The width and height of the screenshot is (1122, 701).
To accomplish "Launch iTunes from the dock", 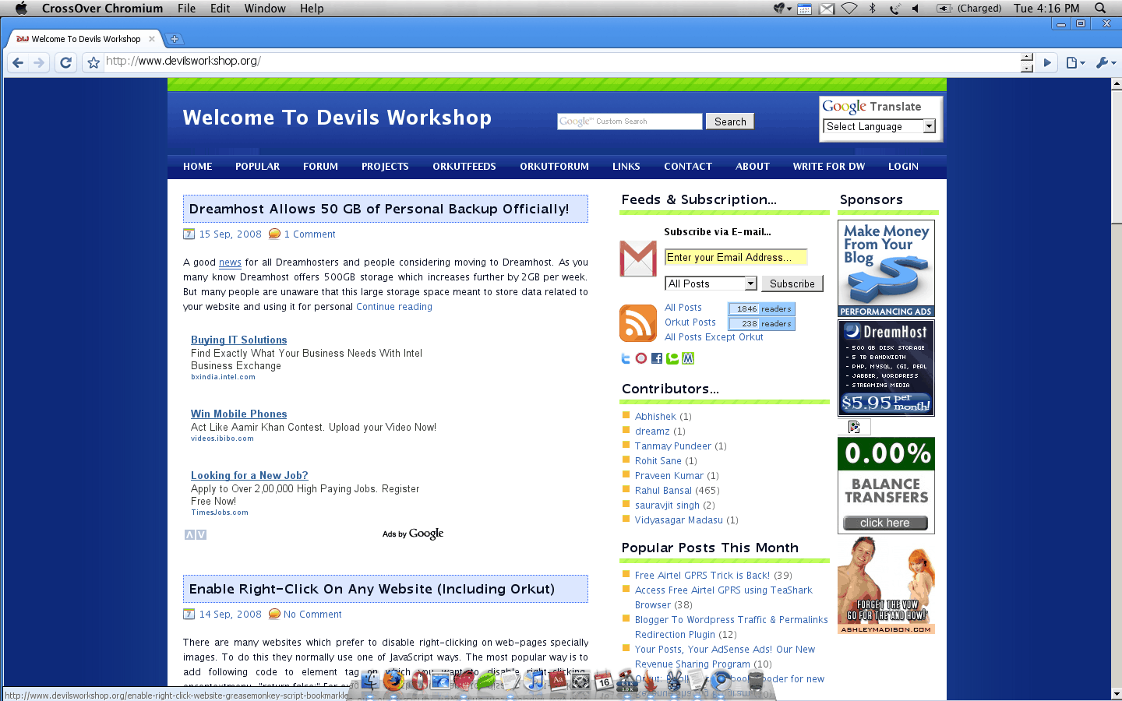I will [535, 681].
